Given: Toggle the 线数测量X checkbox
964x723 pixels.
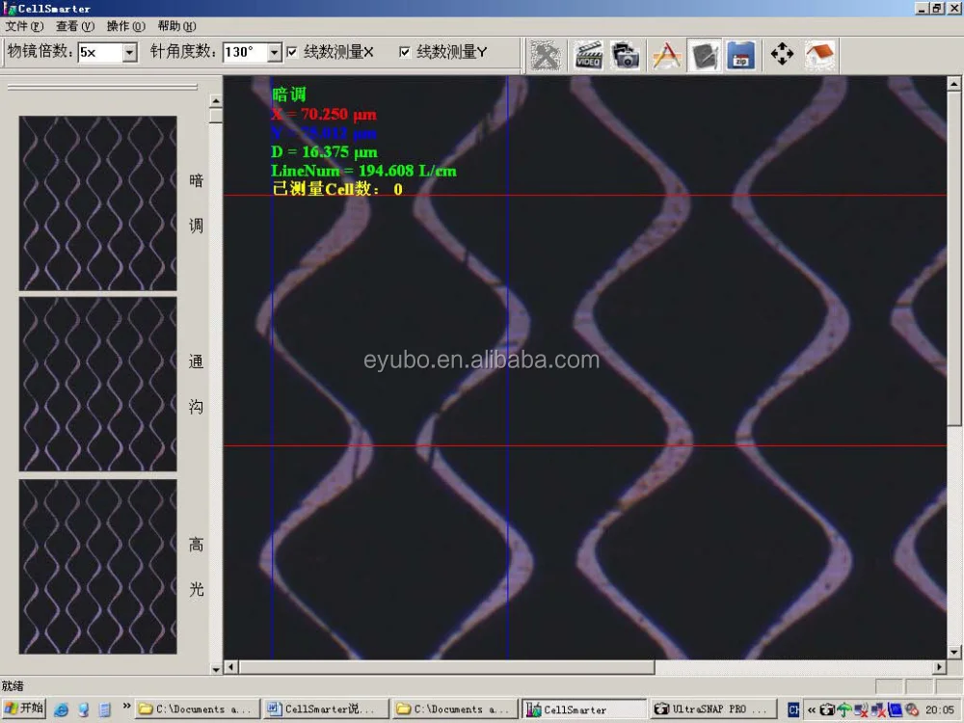Looking at the screenshot, I should click(292, 52).
